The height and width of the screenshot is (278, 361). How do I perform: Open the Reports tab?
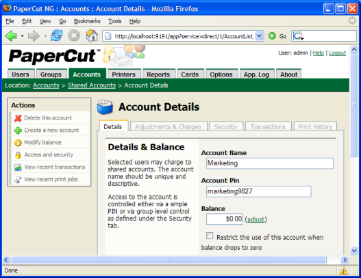pyautogui.click(x=158, y=74)
